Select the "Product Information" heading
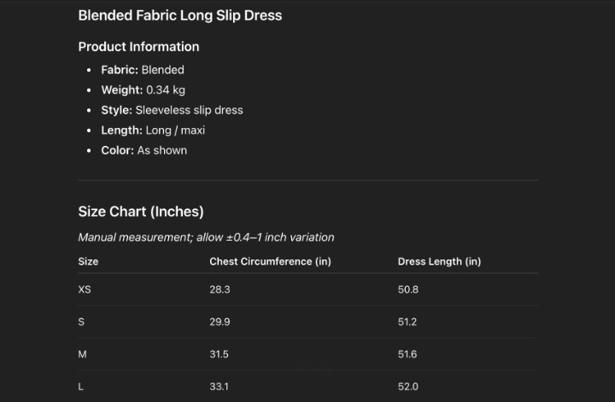 [x=138, y=47]
